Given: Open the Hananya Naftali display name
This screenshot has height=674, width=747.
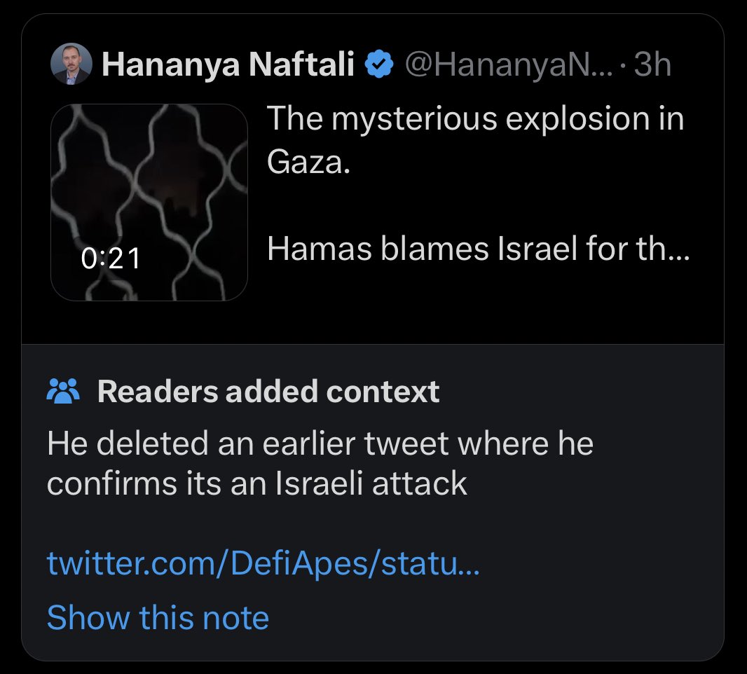Looking at the screenshot, I should pos(228,65).
